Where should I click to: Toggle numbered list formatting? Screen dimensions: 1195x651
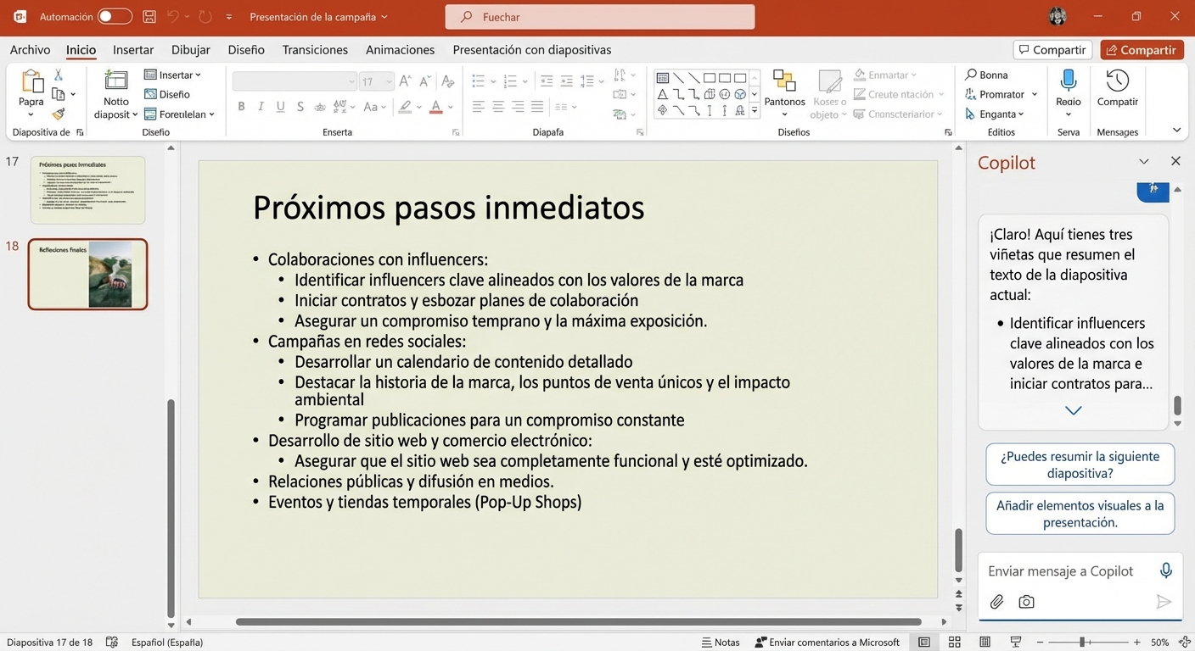click(x=513, y=81)
